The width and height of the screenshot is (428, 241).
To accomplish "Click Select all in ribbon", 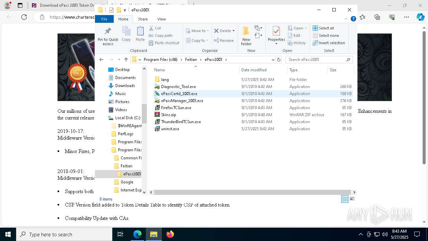I will pos(323,28).
